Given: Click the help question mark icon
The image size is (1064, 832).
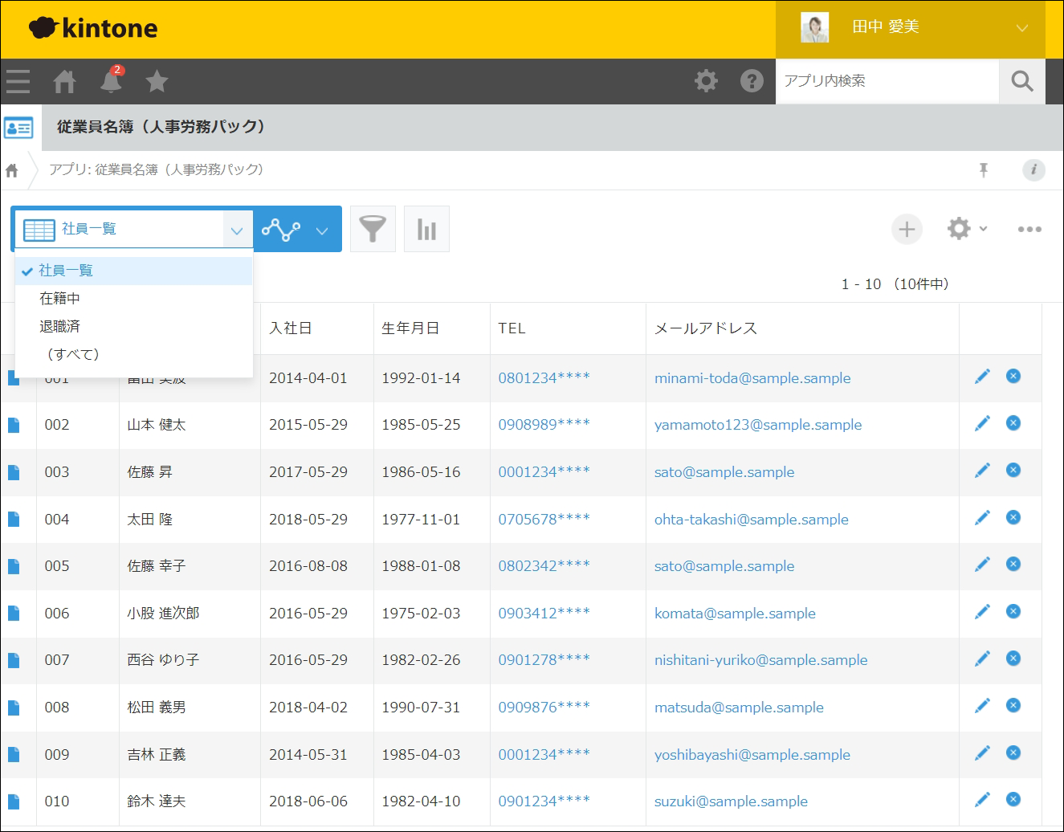Looking at the screenshot, I should 752,81.
